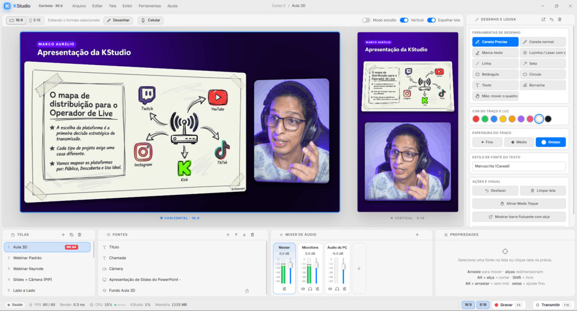Pick the red stroke color
577x311 pixels.
click(476, 119)
